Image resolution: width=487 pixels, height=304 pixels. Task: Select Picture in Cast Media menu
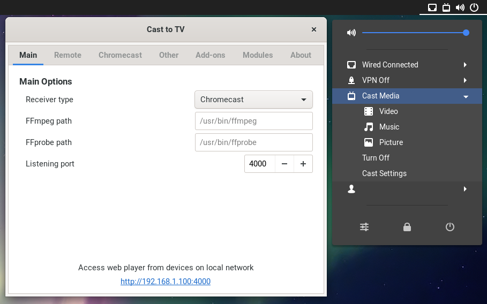[407, 142]
